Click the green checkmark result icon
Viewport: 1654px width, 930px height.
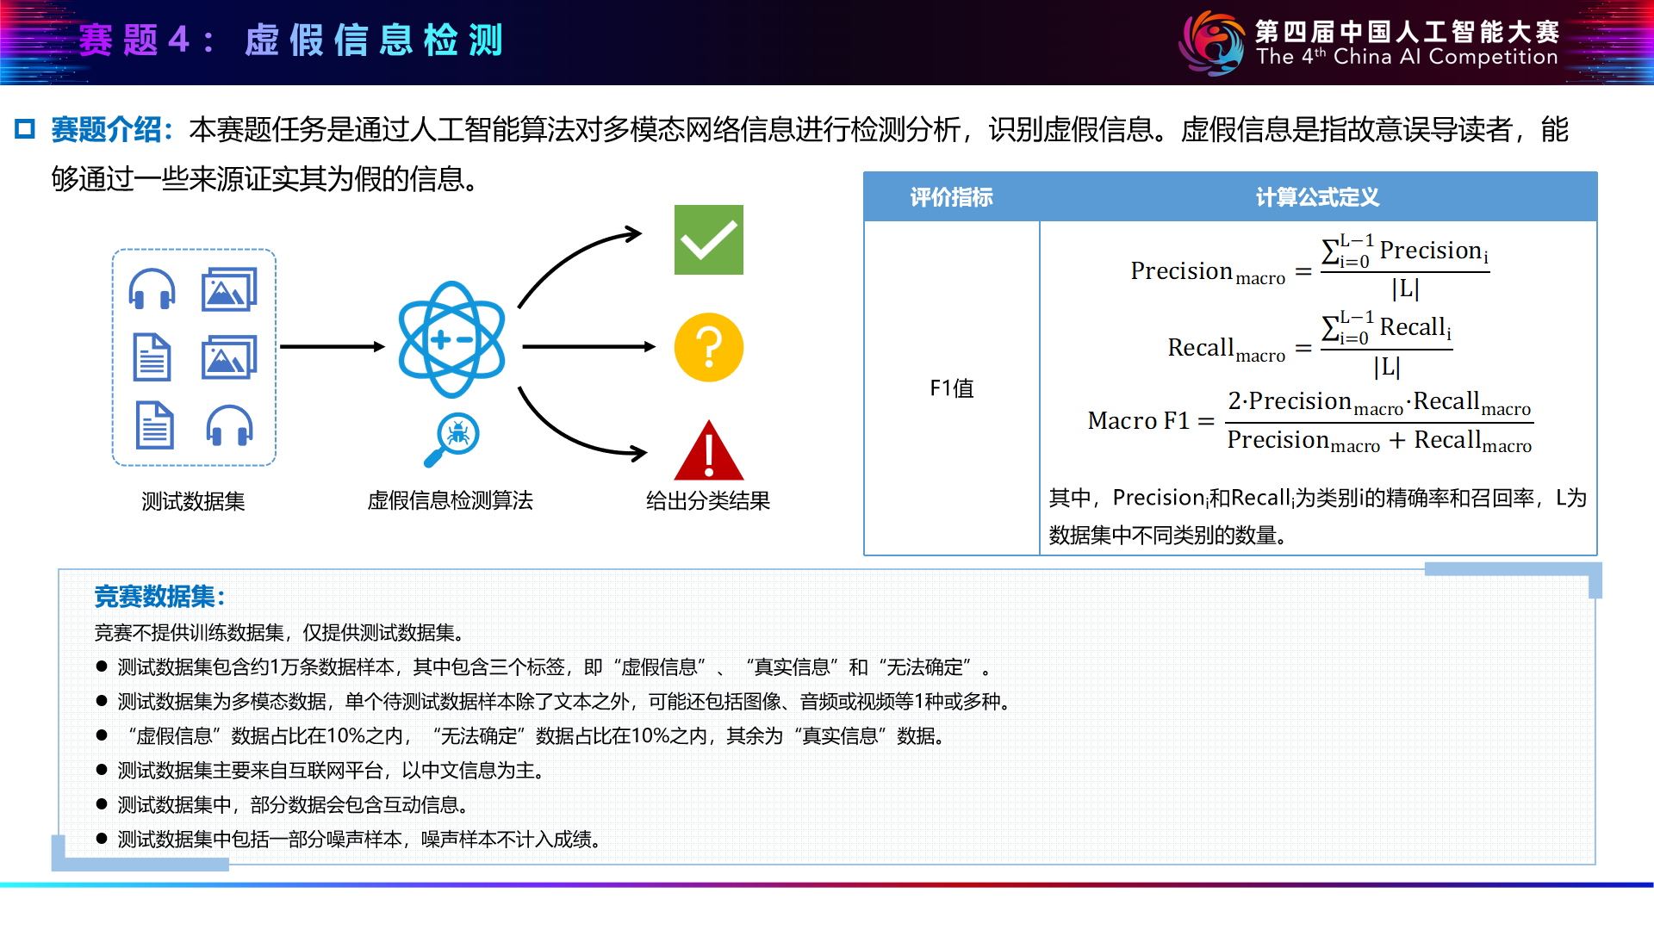[x=709, y=239]
